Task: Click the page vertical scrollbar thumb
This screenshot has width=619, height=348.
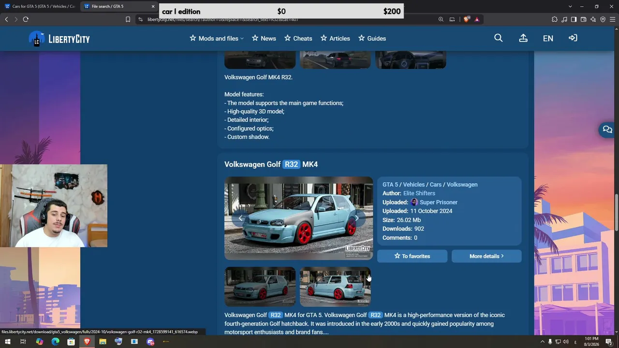Action: click(616, 213)
